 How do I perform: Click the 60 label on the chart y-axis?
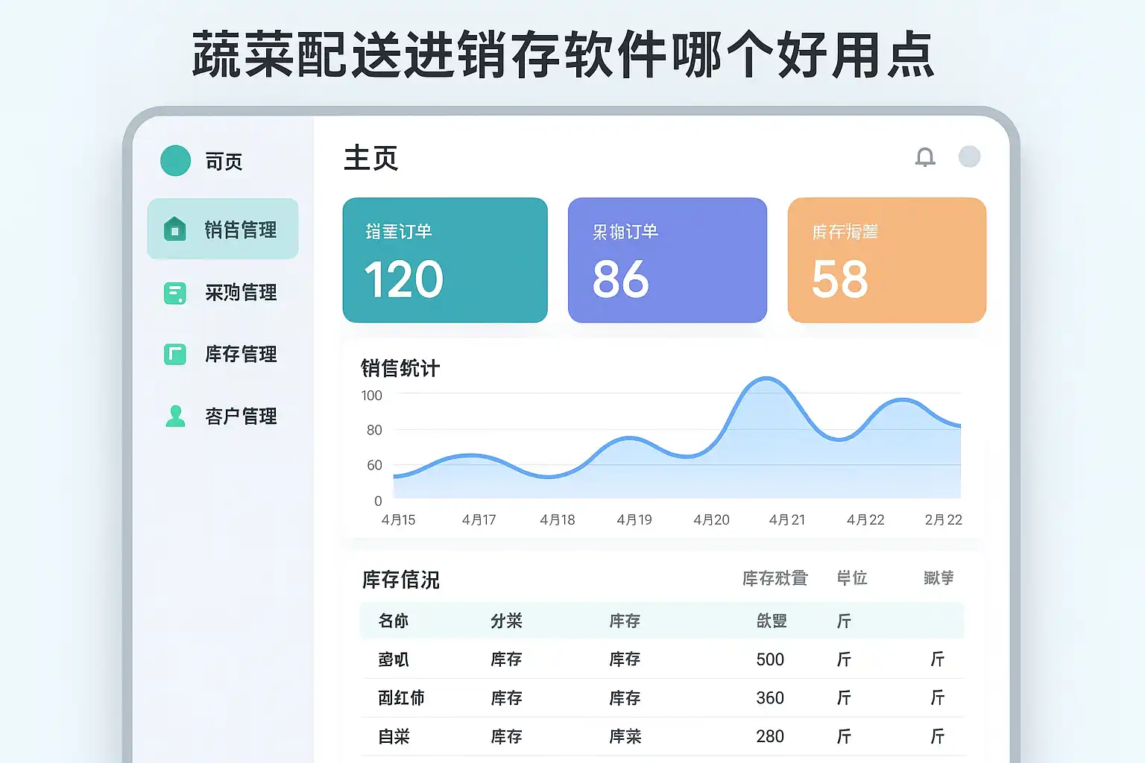pyautogui.click(x=374, y=465)
